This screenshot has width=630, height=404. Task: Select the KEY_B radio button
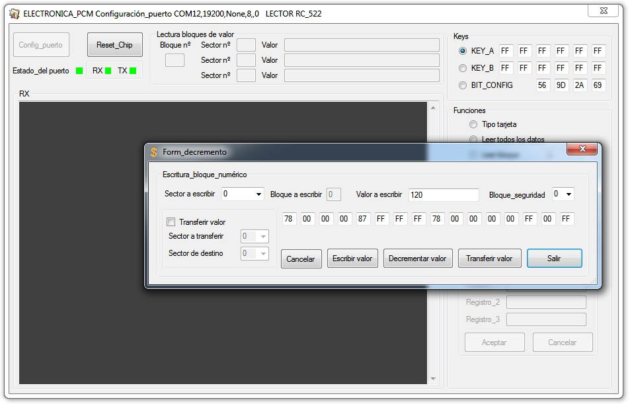463,68
